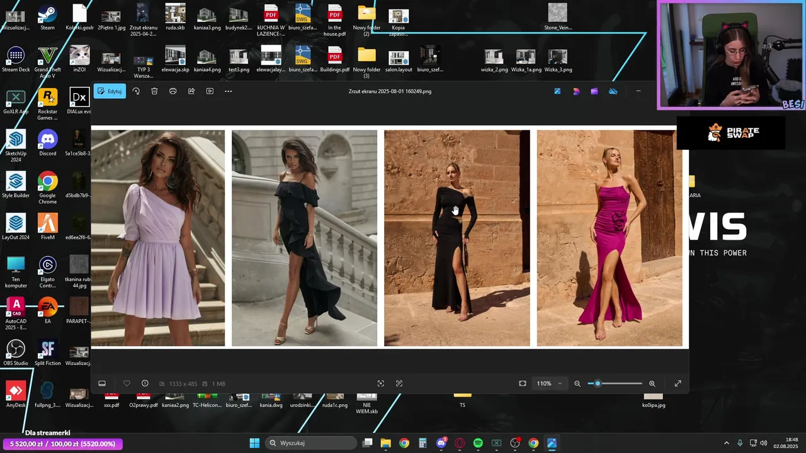This screenshot has width=806, height=453.
Task: Select Split Fiction desktop shortcut
Action: [48, 353]
